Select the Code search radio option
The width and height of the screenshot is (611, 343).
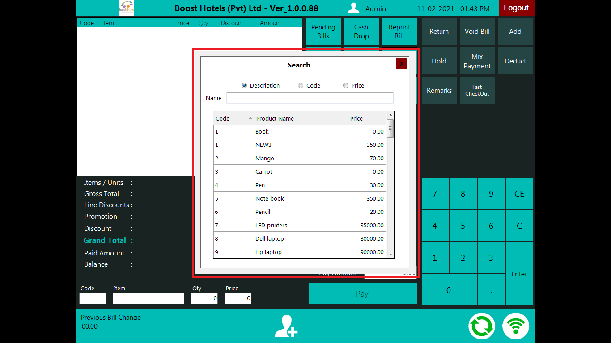[x=301, y=85]
